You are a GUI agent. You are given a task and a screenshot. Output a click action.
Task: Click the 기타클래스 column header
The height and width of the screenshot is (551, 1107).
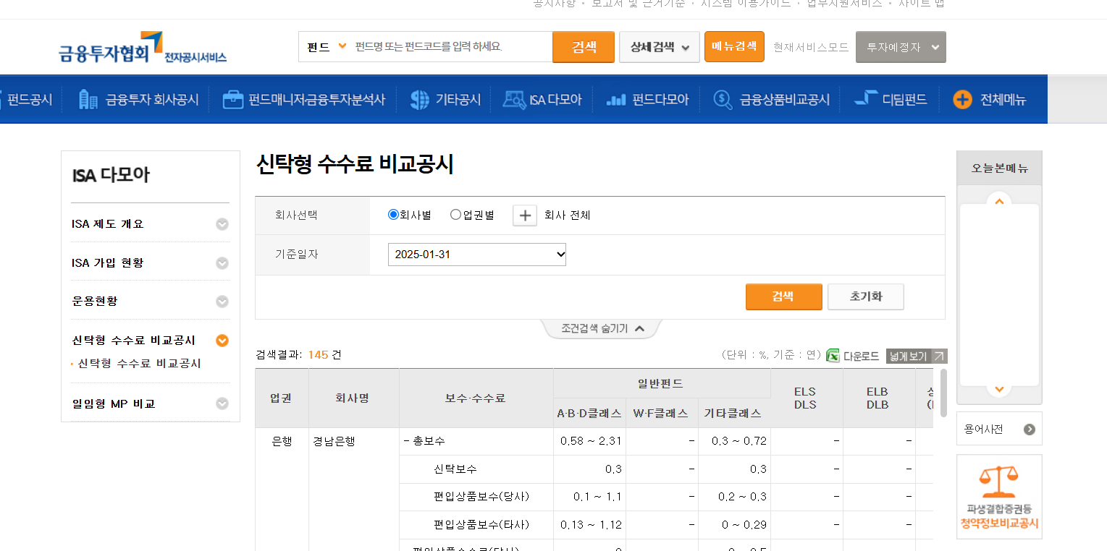click(733, 414)
